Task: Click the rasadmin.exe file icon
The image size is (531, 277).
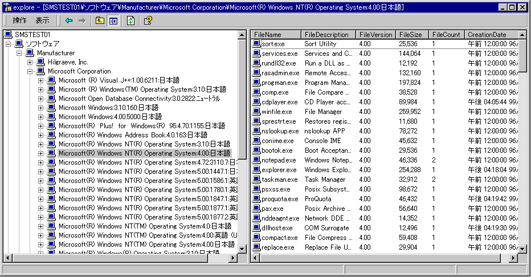Action: click(x=257, y=73)
